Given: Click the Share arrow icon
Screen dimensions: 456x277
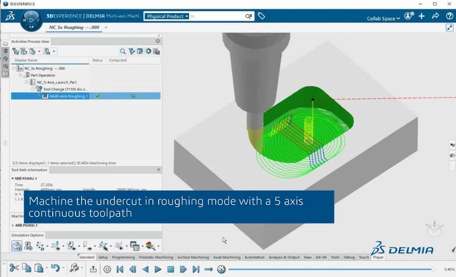Looking at the screenshot, I should (436, 16).
